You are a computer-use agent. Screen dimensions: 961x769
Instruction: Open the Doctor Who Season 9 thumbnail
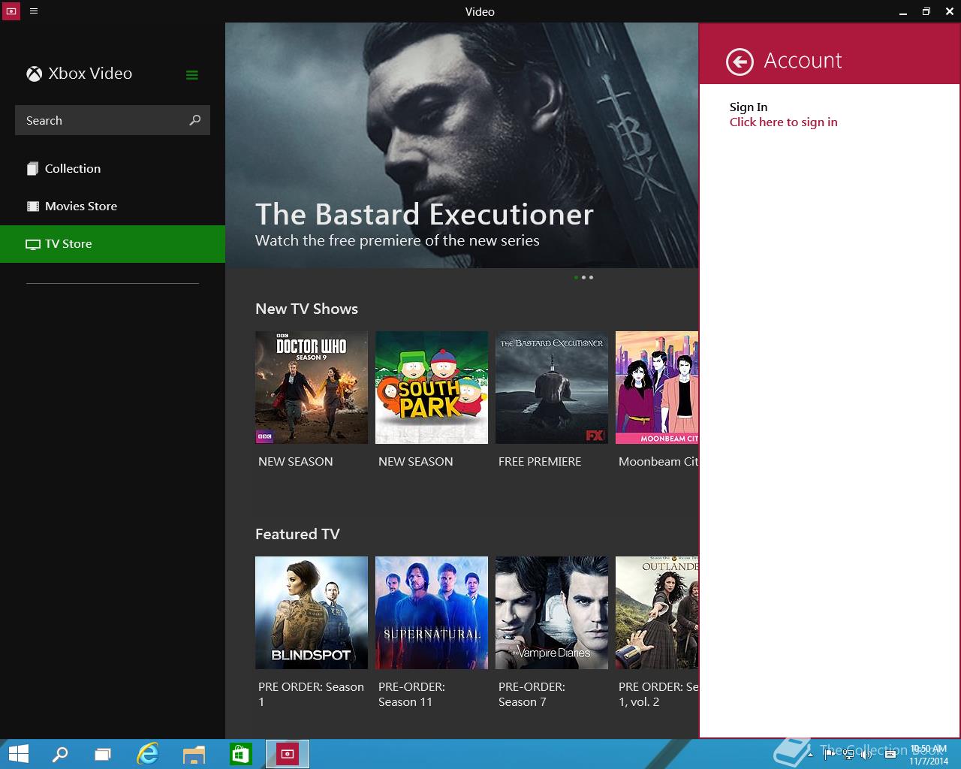click(312, 388)
